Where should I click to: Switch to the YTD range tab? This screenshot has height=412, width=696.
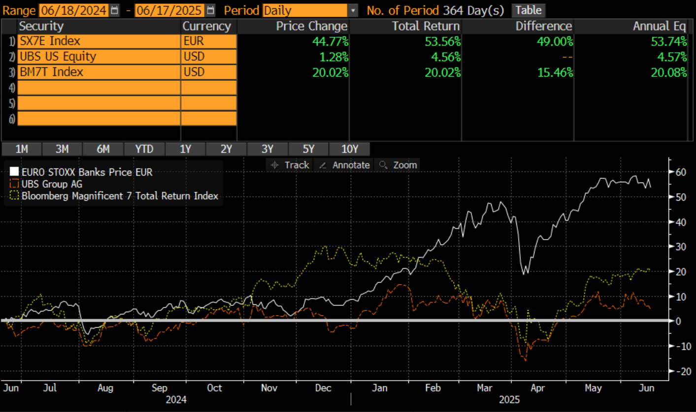point(144,149)
